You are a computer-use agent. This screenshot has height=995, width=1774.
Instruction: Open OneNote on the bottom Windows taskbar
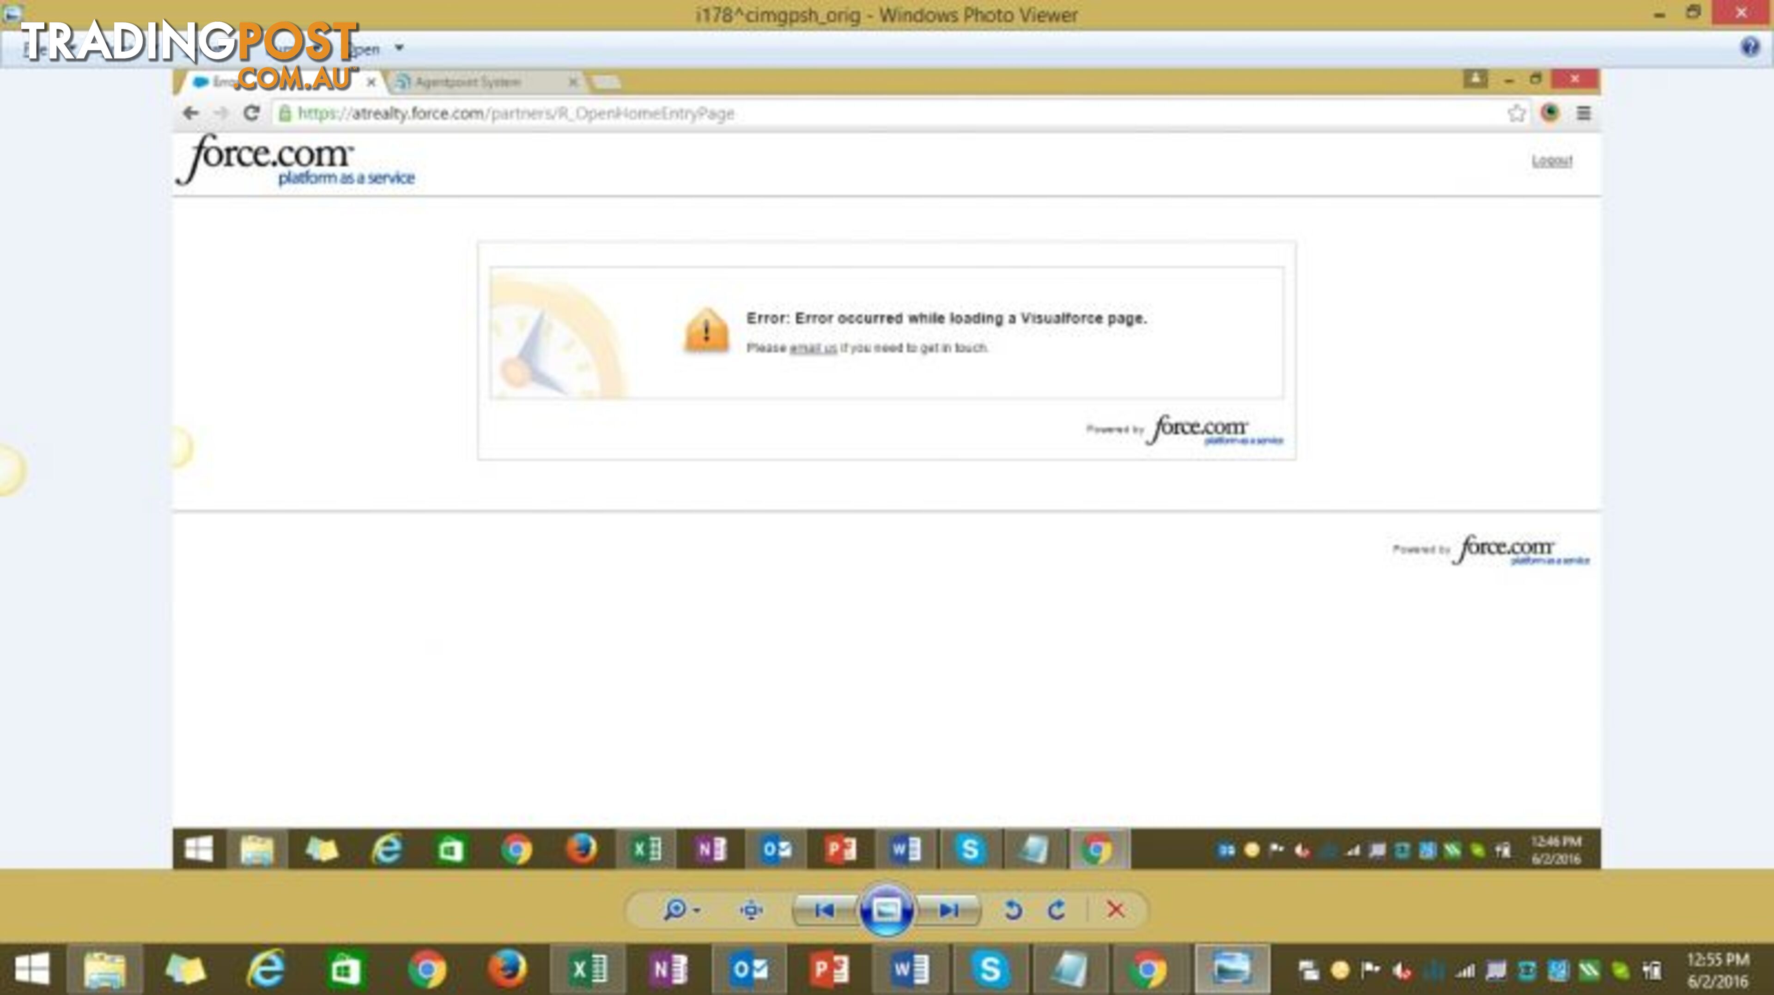coord(668,969)
